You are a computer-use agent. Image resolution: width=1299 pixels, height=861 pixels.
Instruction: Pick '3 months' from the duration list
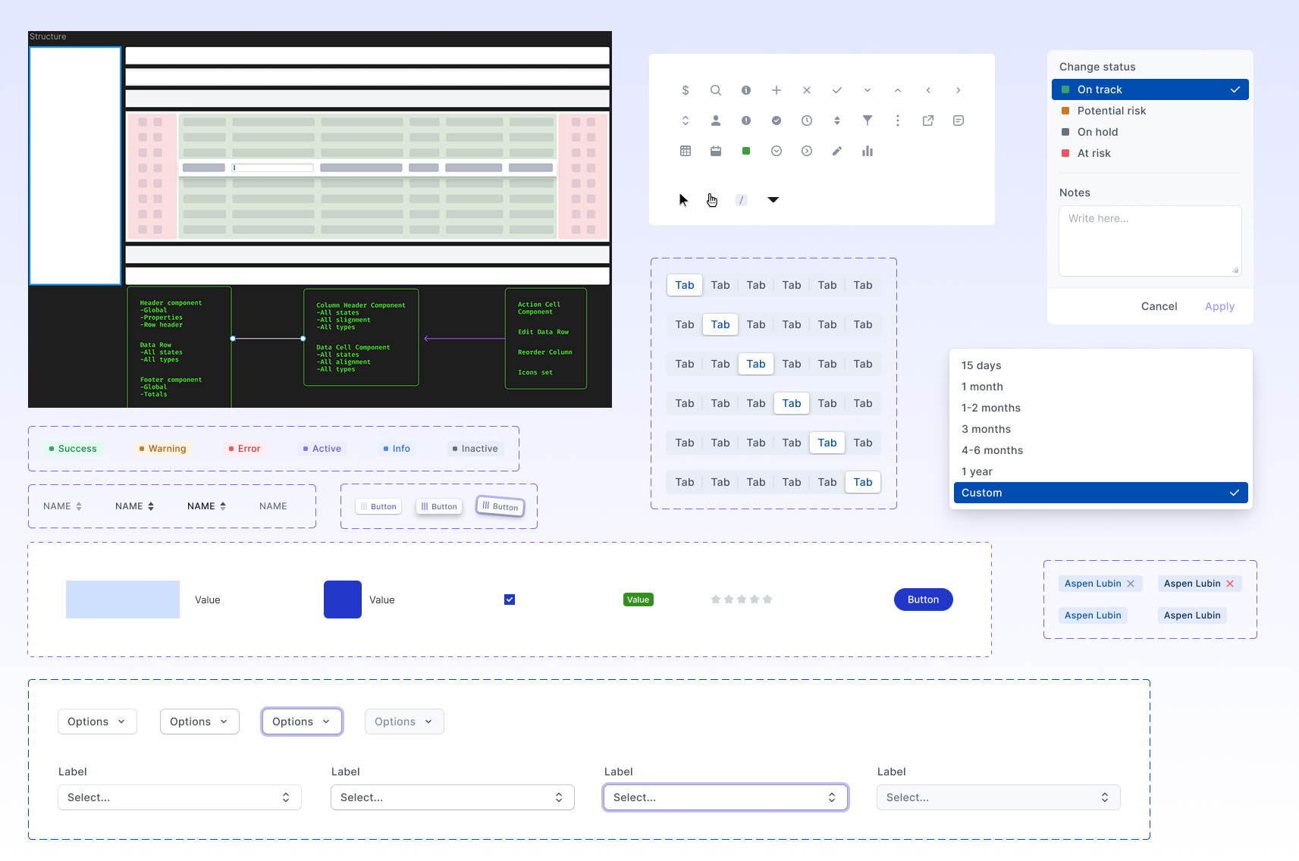986,429
